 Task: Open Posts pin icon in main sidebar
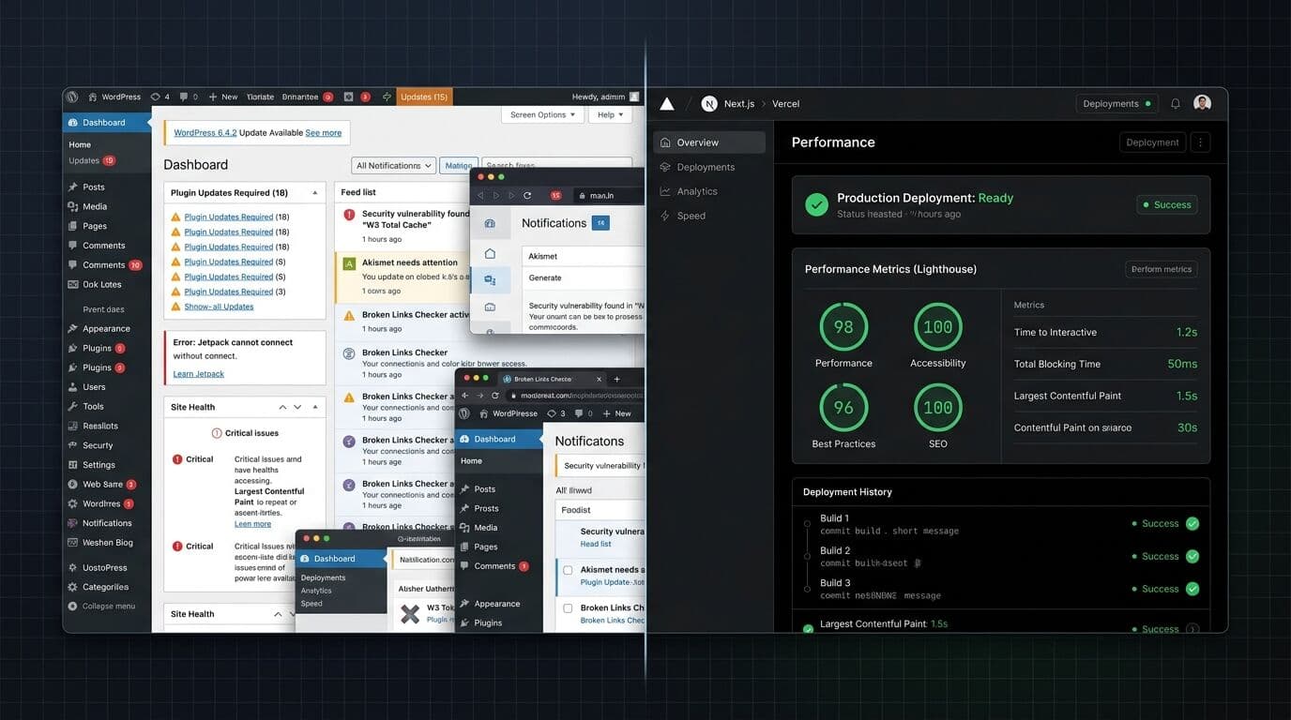[73, 187]
